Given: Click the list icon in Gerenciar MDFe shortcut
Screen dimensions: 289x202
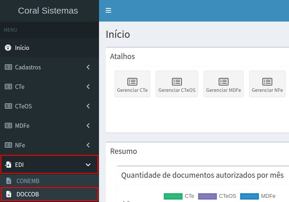Looking at the screenshot, I should click(223, 82).
